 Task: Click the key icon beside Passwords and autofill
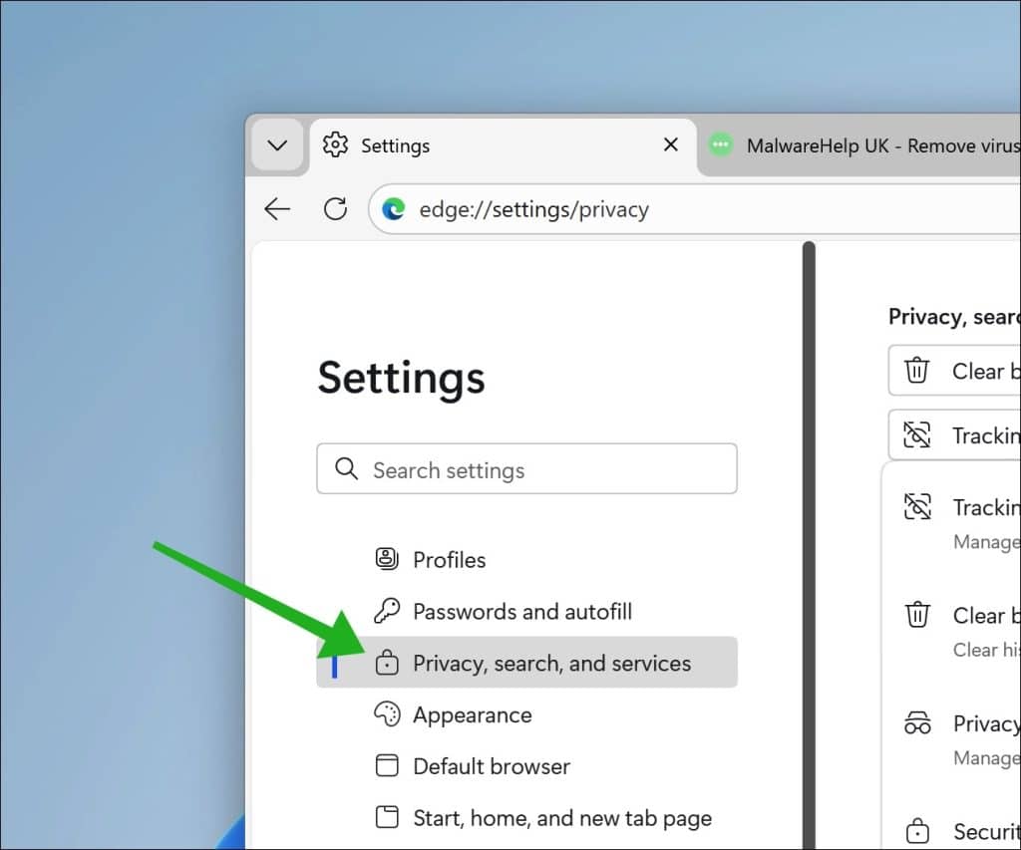389,611
